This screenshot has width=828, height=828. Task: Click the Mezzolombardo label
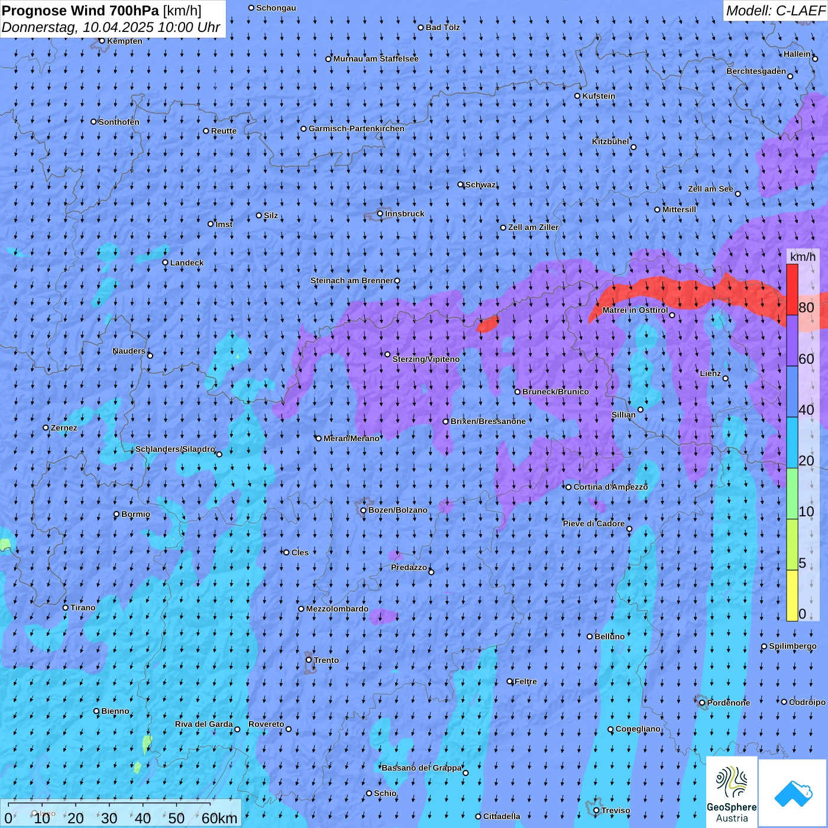point(337,609)
